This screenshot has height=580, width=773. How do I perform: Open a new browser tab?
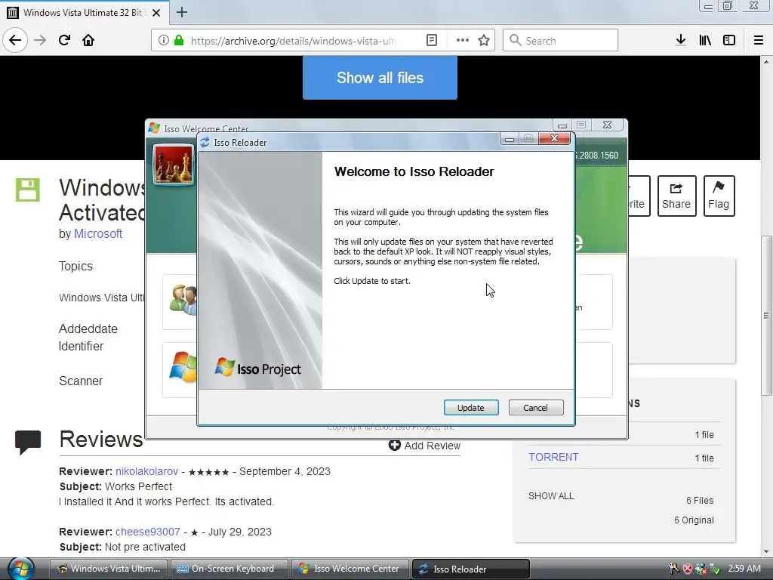[x=181, y=12]
